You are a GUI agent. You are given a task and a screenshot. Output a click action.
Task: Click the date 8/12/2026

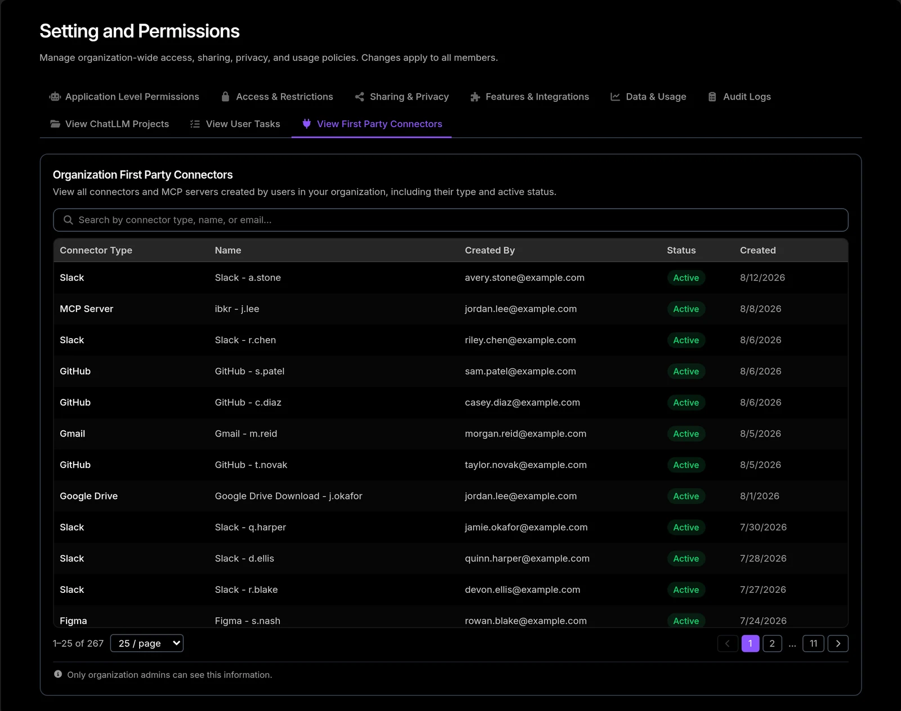tap(762, 278)
